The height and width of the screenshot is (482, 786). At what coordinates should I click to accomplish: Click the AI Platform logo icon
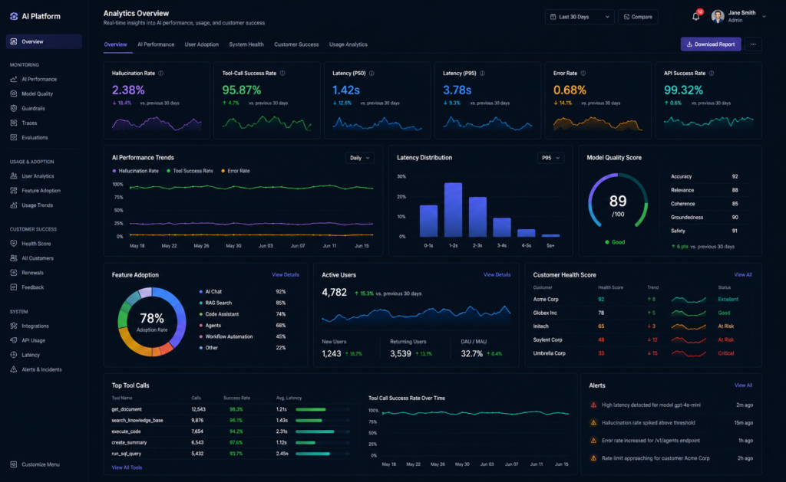point(14,16)
